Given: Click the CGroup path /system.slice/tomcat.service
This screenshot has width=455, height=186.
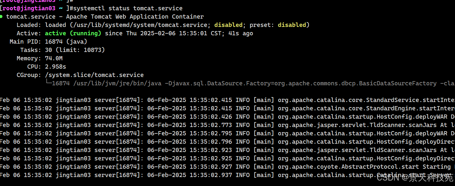Looking at the screenshot, I should click(94, 75).
